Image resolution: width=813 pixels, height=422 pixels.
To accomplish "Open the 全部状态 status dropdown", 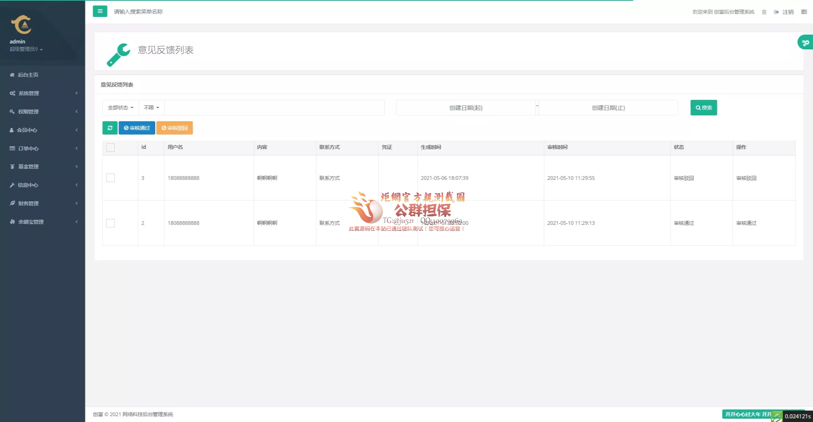I will 120,108.
